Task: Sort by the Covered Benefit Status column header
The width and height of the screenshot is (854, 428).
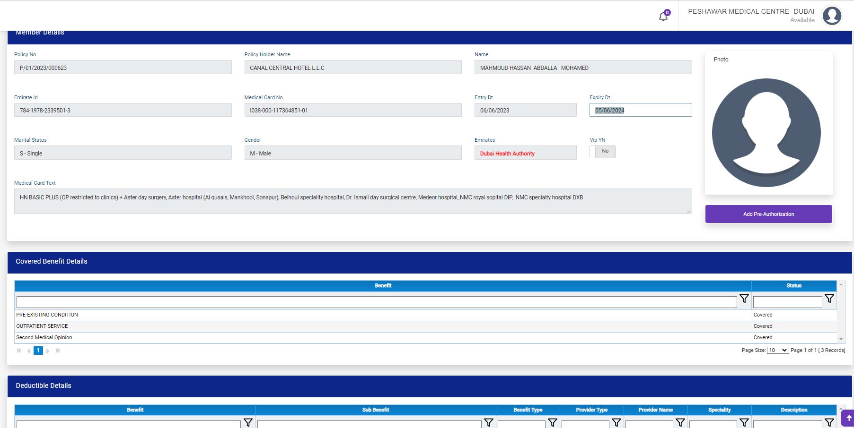Action: [x=793, y=286]
